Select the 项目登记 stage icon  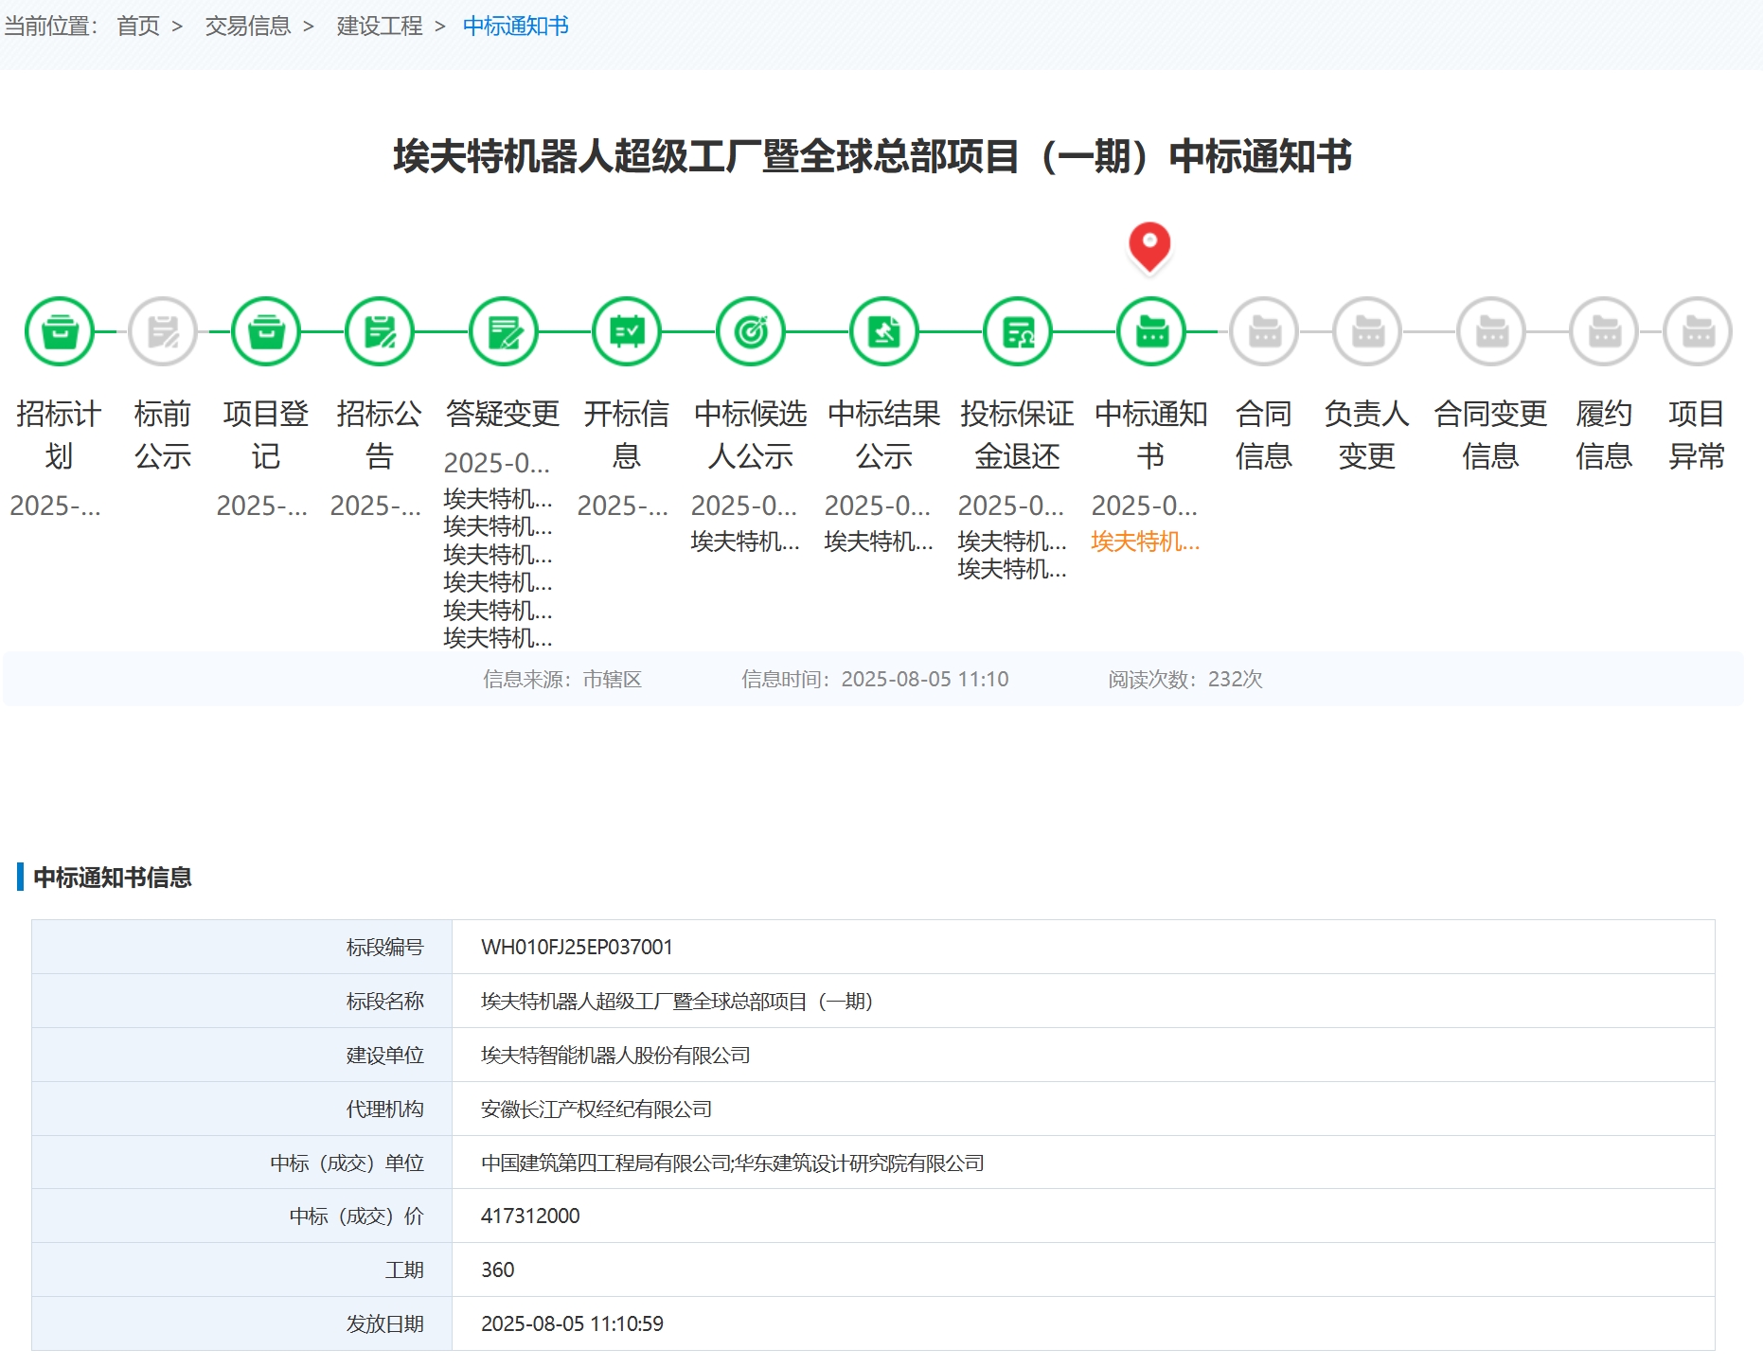(x=266, y=332)
